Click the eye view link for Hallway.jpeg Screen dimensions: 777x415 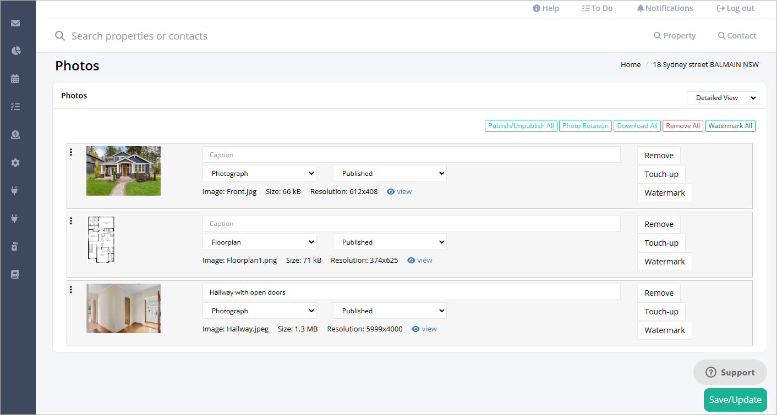tap(424, 329)
